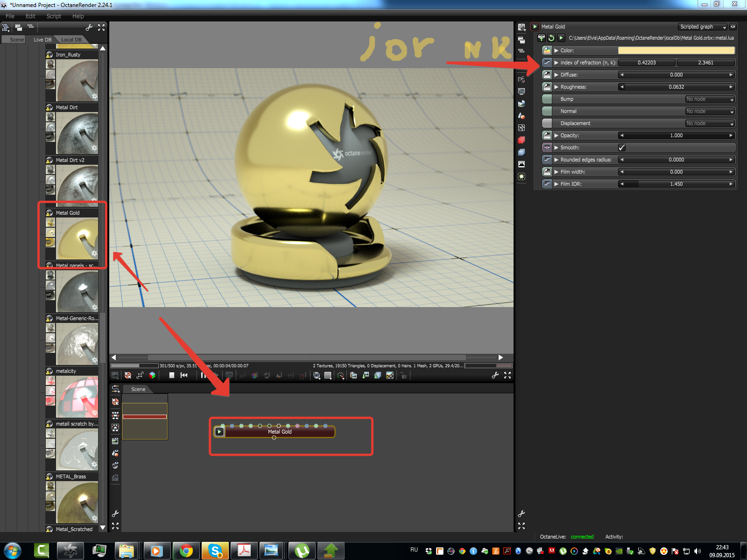Click the refraction n value field 0.42203
Screen dimensions: 747x560
(x=647, y=63)
